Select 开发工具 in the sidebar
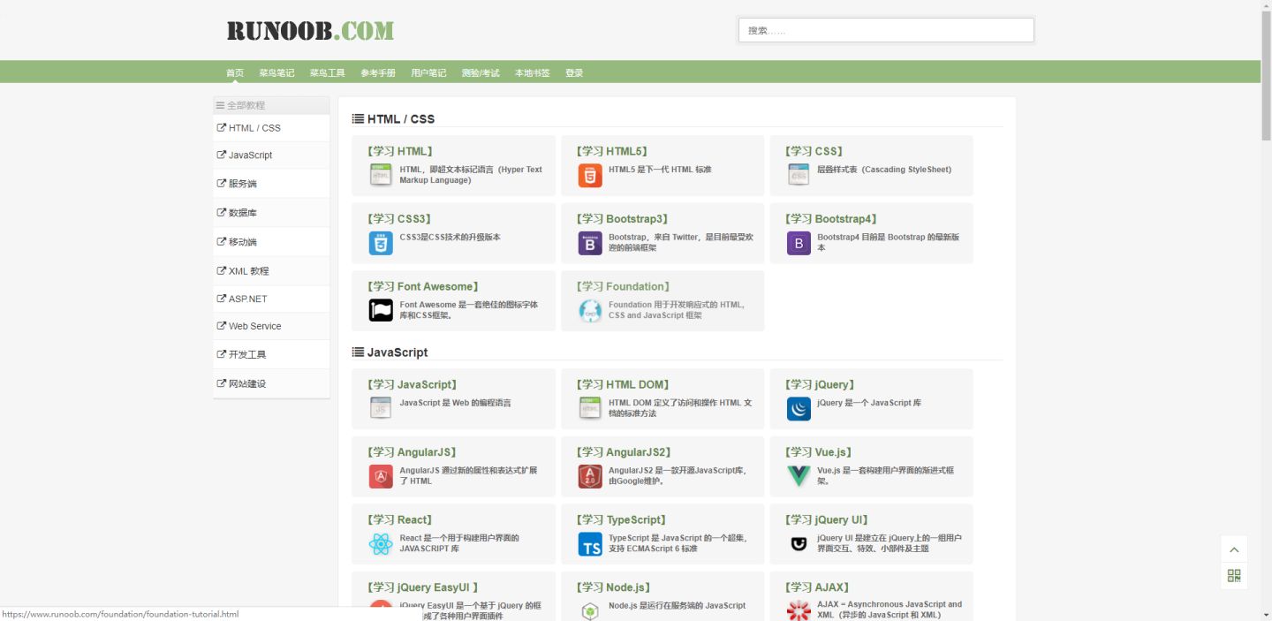 click(x=271, y=354)
